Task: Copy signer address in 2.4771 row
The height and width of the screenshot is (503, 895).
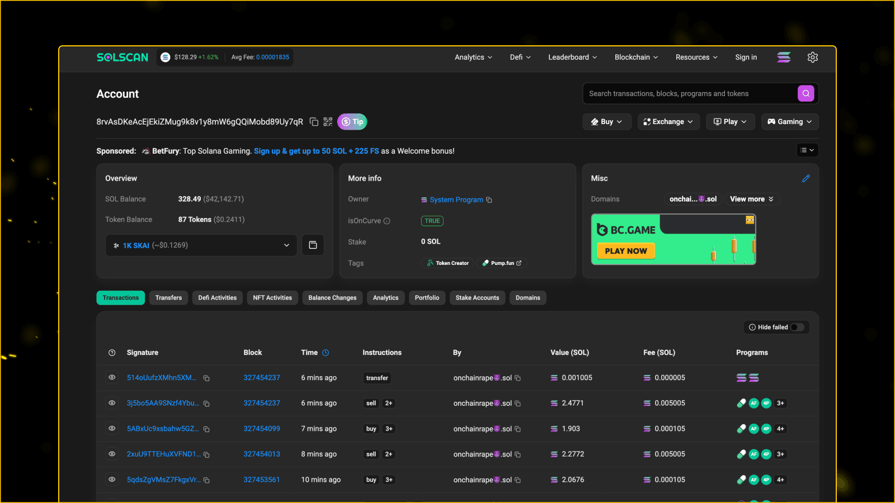Action: (x=517, y=404)
